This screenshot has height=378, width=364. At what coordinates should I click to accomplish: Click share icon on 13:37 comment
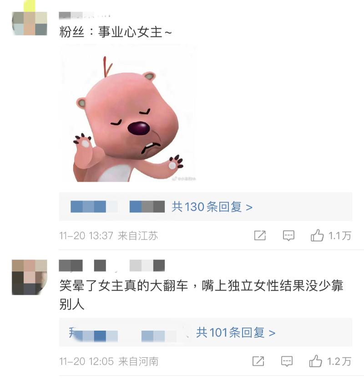tap(260, 235)
